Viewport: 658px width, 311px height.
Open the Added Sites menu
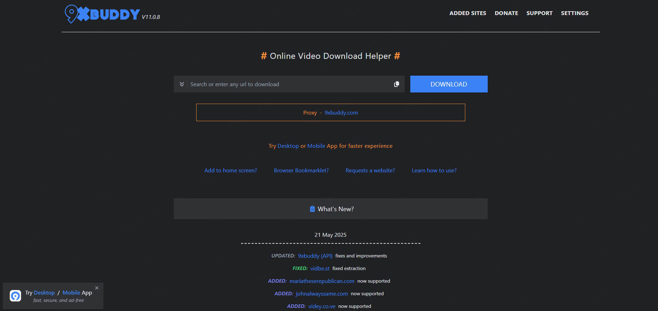467,13
